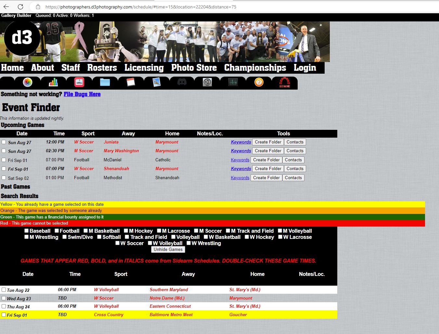Click the d3 logo
439x334 pixels.
pyautogui.click(x=22, y=38)
